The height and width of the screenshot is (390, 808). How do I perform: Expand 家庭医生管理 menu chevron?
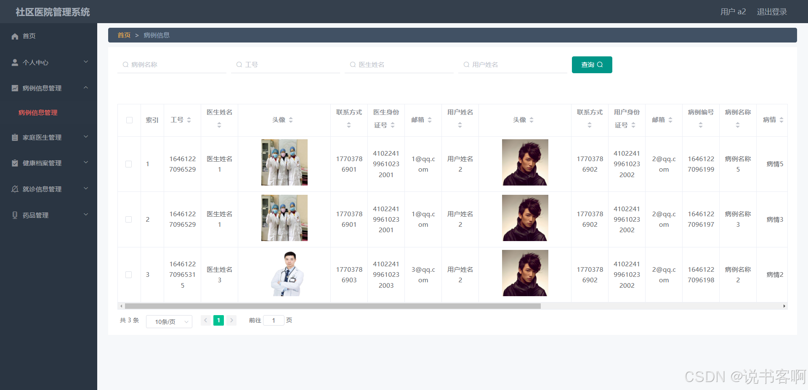pos(86,137)
